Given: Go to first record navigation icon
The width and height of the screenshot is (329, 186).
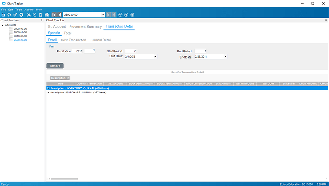Looking at the screenshot, I should [x=54, y=15].
